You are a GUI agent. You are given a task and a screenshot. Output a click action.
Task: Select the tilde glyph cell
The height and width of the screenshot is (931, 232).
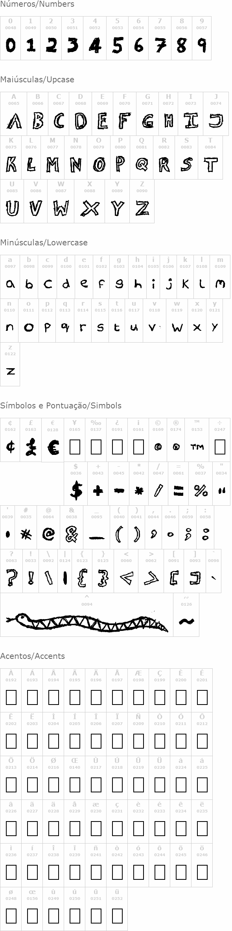[x=186, y=615]
